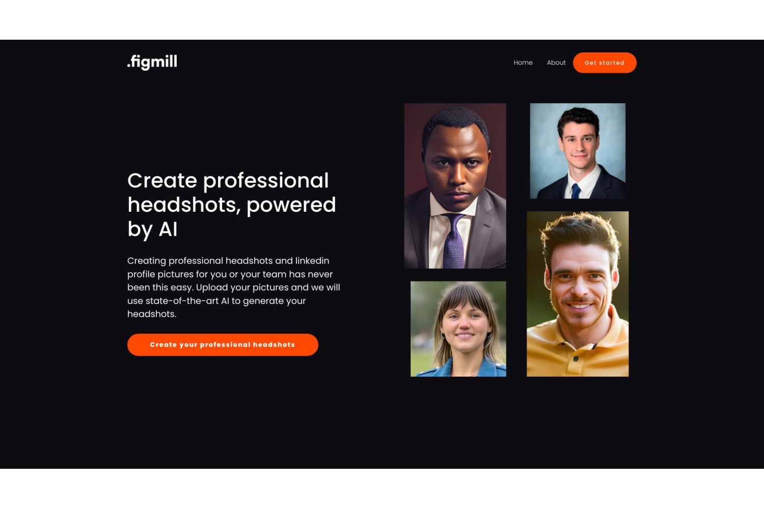Open the Home navigation link
The width and height of the screenshot is (764, 509).
(x=523, y=63)
